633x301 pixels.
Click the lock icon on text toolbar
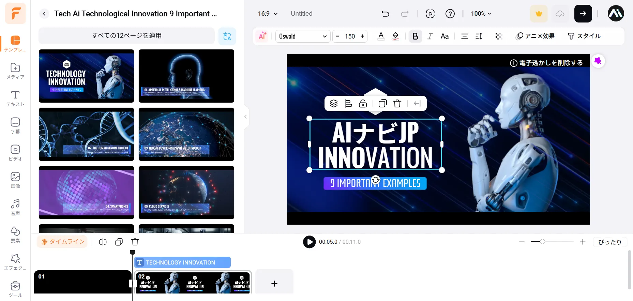point(363,104)
